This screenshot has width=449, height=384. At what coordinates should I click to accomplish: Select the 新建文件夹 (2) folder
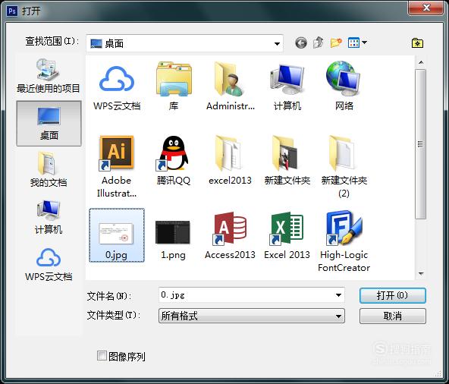pyautogui.click(x=344, y=166)
